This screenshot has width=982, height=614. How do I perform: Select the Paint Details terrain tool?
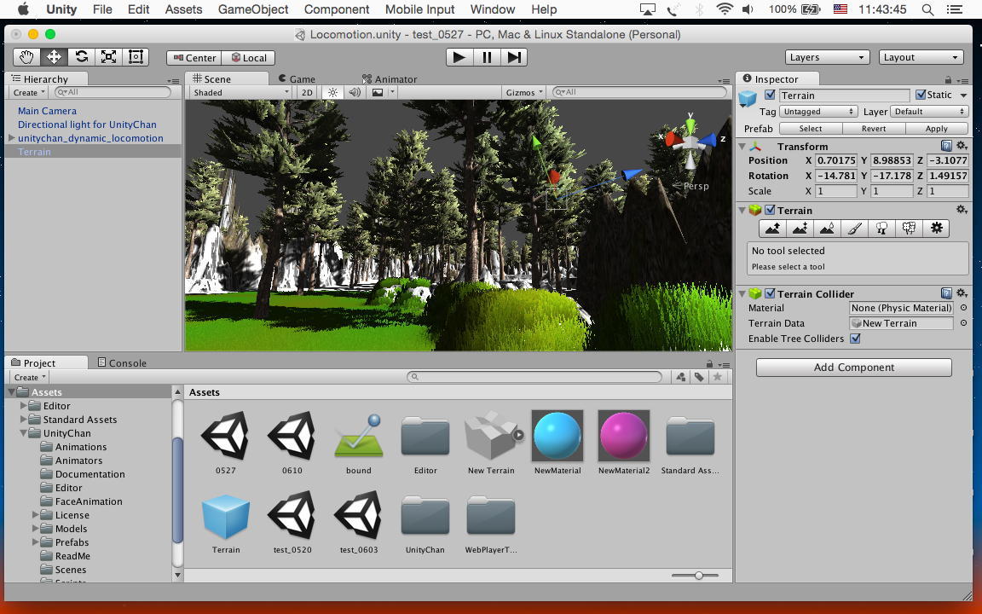(x=909, y=229)
